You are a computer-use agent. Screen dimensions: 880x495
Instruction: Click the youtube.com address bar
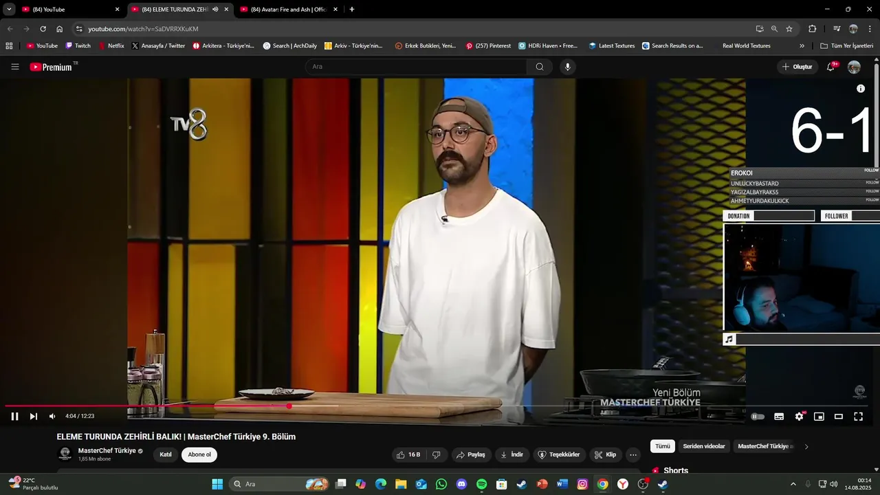pos(412,29)
